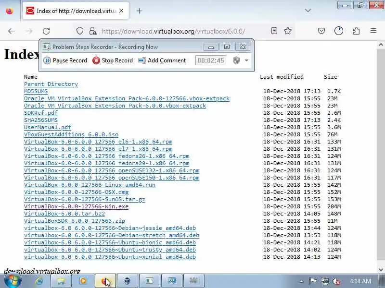385x288 pixels.
Task: Download the el6-1.x86_64.rpm package
Action: (x=98, y=142)
